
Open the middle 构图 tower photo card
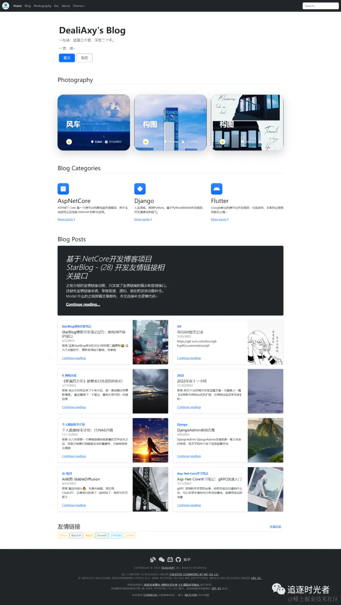point(170,123)
